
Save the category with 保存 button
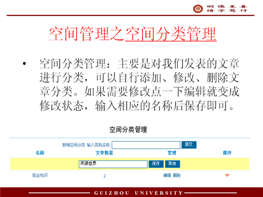point(156,164)
